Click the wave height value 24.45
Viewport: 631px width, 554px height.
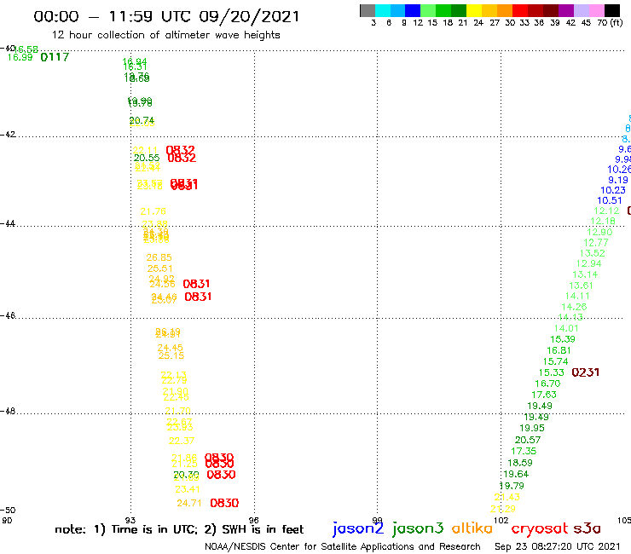point(170,348)
